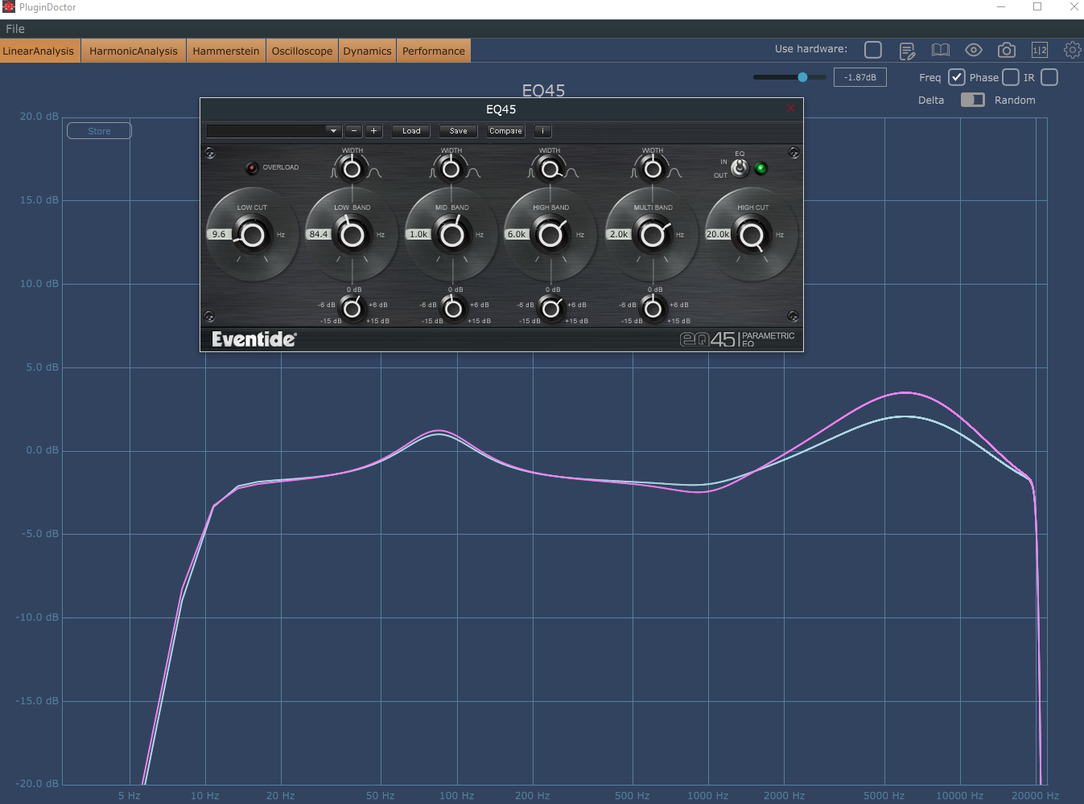Open the File menu

tap(15, 29)
